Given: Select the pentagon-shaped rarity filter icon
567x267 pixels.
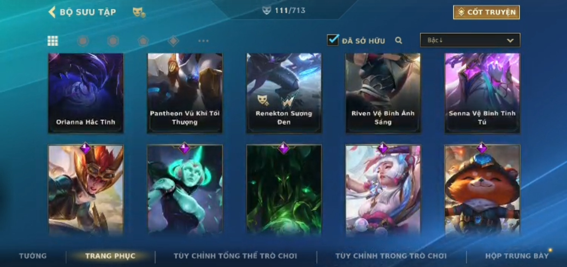Looking at the screenshot, I should (x=143, y=41).
